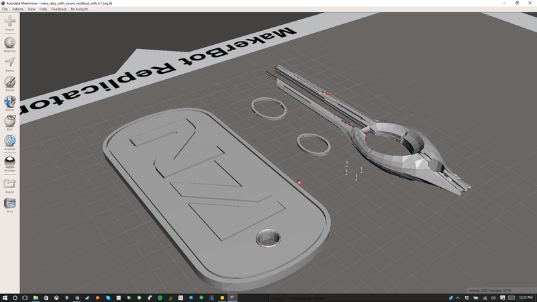This screenshot has height=302, width=537.
Task: Click the vertices and triangles count readout
Action: click(490, 291)
